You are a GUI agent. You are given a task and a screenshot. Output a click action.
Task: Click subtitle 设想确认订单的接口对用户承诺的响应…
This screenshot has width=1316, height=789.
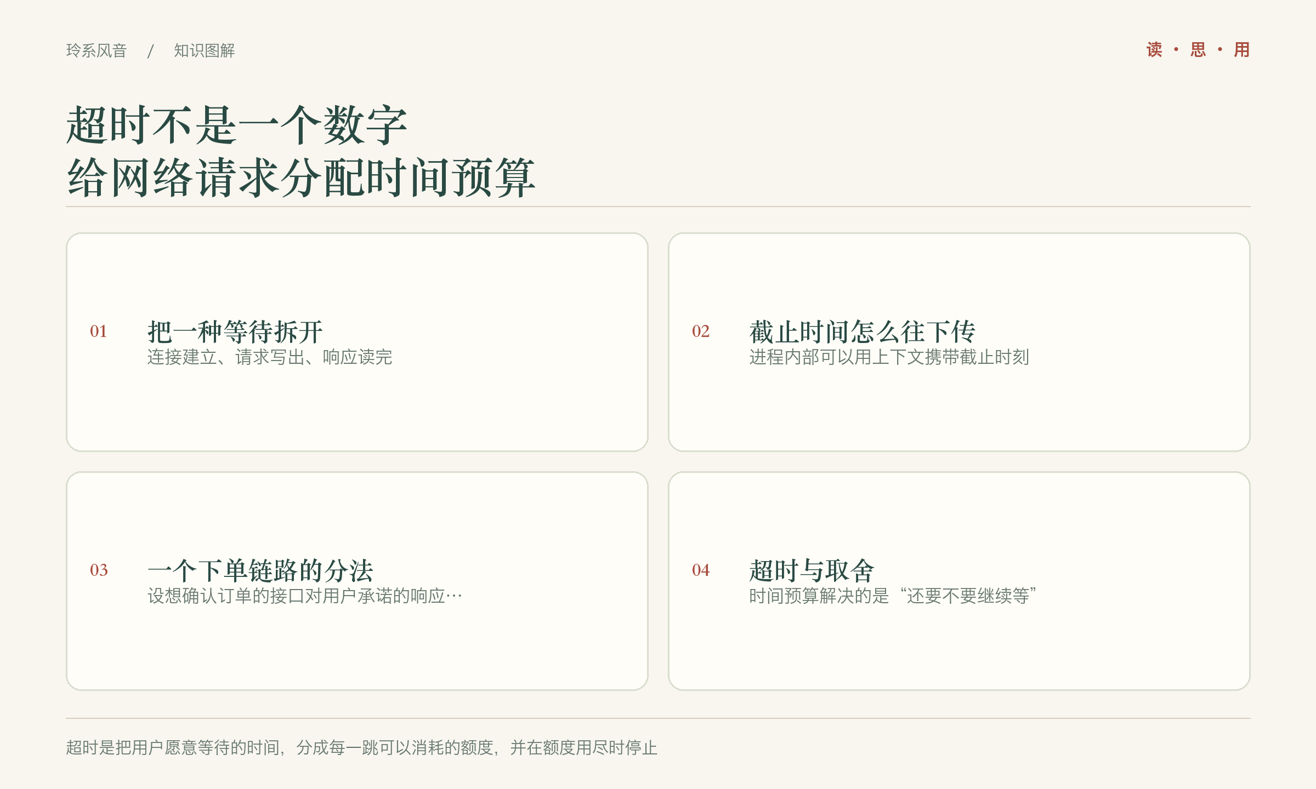click(x=305, y=596)
